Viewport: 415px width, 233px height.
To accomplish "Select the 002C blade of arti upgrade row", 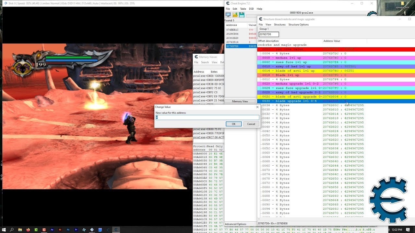I will (x=336, y=97).
